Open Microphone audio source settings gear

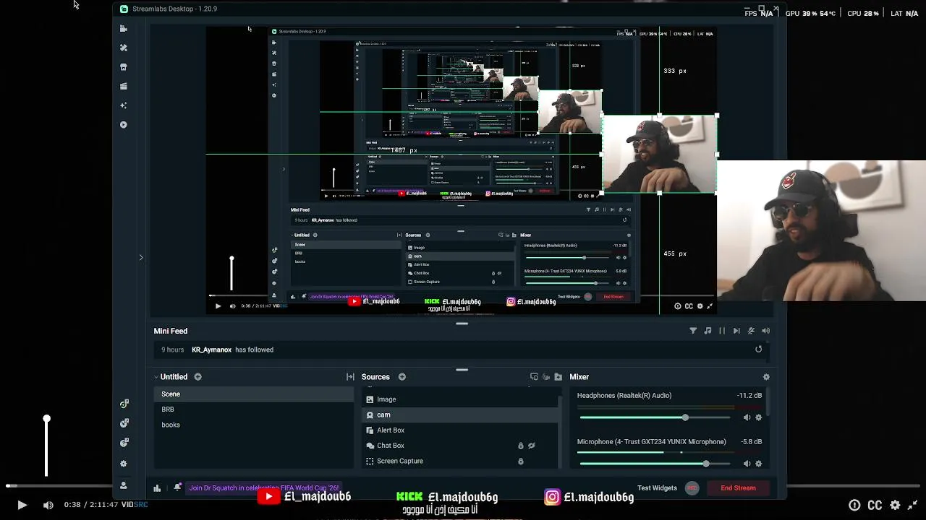pos(758,464)
